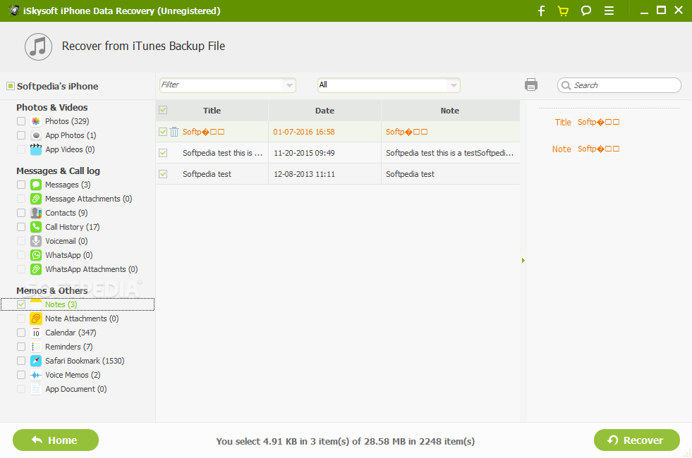Click the trash icon on first note row
The width and height of the screenshot is (692, 458).
pyautogui.click(x=174, y=131)
